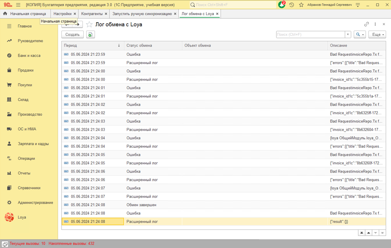
Task: Click the Справочники books icon
Action: point(9,188)
